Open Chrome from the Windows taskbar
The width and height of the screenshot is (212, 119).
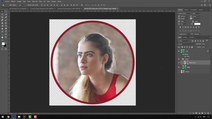(8, 117)
